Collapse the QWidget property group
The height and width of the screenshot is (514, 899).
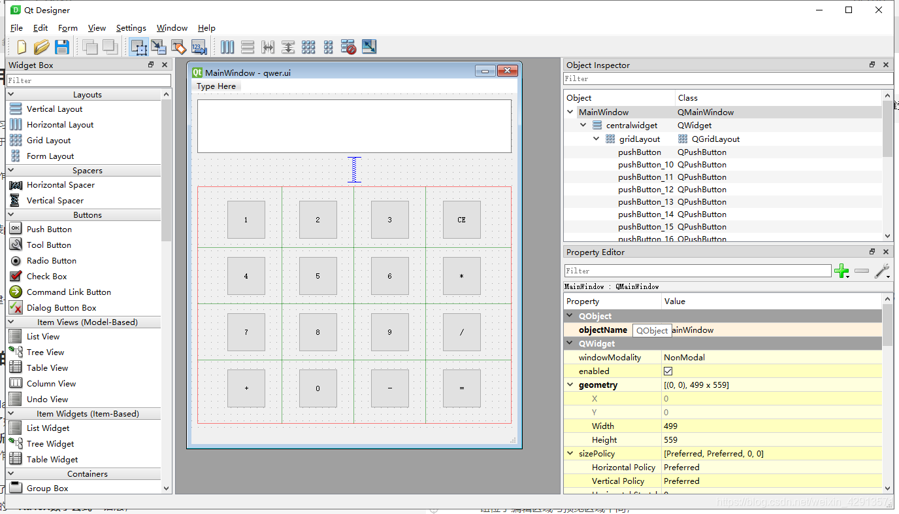[x=571, y=344]
